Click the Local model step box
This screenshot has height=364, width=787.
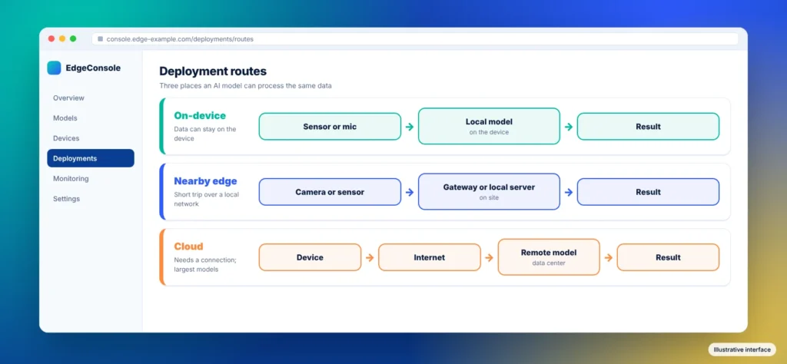coord(489,127)
